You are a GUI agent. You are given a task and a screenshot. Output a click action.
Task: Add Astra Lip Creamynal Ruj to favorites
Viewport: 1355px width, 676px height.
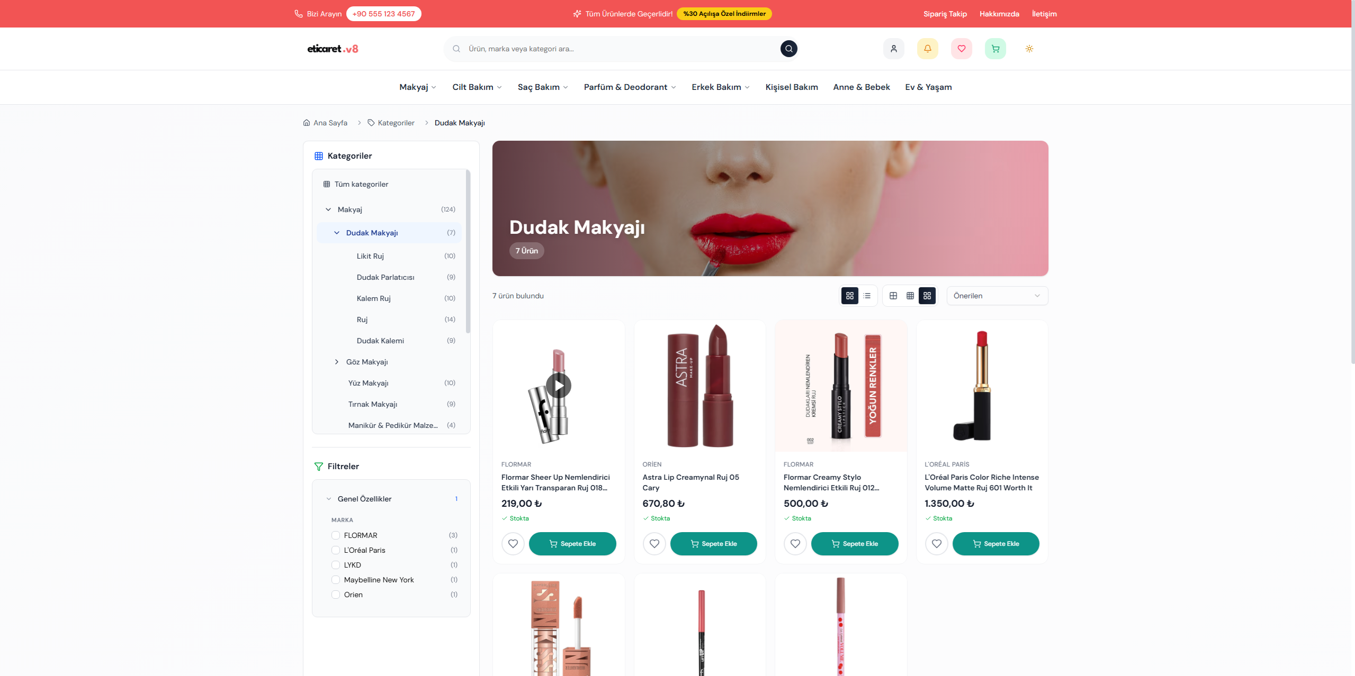(x=654, y=544)
